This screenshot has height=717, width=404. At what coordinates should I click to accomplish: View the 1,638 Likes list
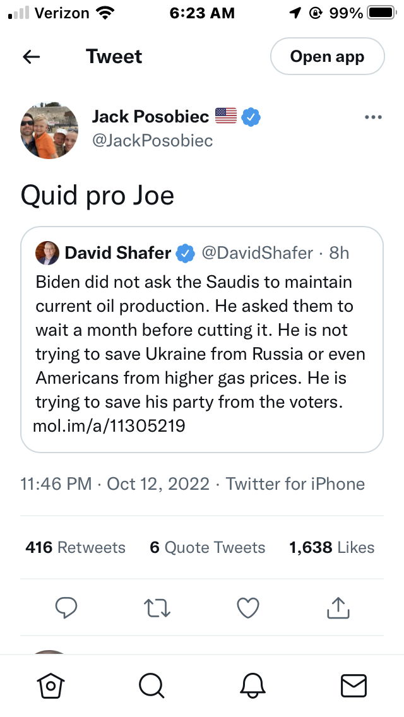point(331,547)
